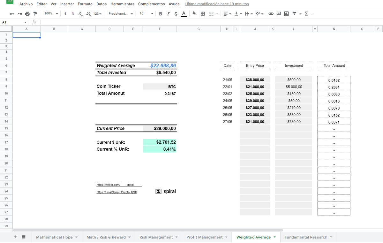Open the font size dropdown
This screenshot has height=243, width=383.
coord(146,14)
